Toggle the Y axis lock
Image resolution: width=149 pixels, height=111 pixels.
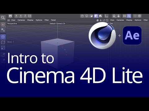tap(21, 16)
